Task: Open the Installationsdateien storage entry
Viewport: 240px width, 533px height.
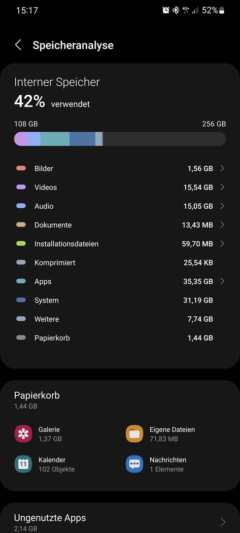Action: 120,244
